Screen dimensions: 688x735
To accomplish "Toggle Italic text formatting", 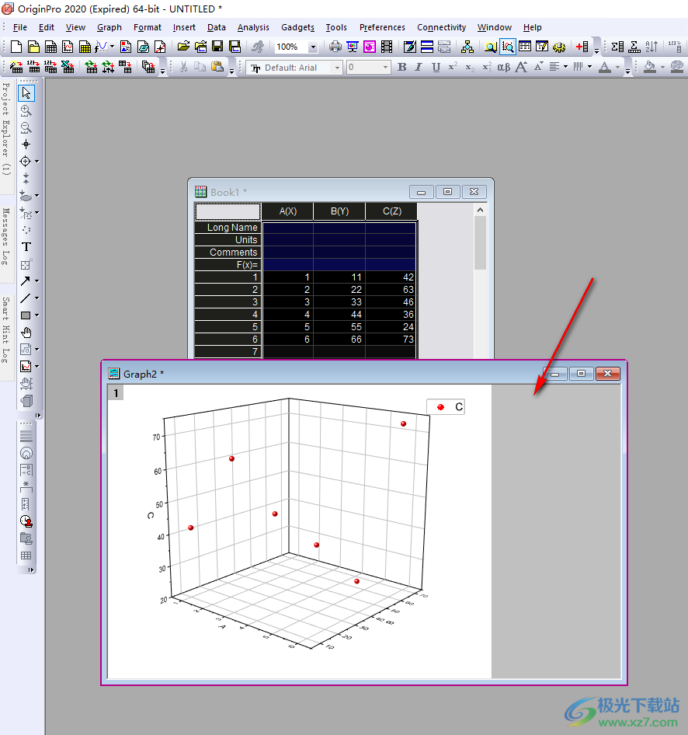I will click(x=419, y=68).
